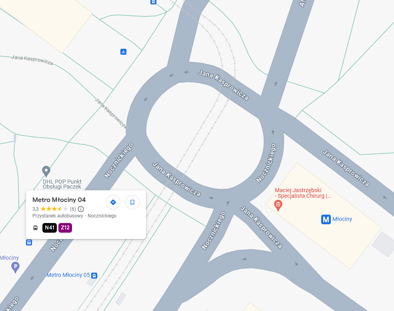Image resolution: width=394 pixels, height=311 pixels.
Task: Click the Metro Młociny 04 title
Action: tap(59, 200)
